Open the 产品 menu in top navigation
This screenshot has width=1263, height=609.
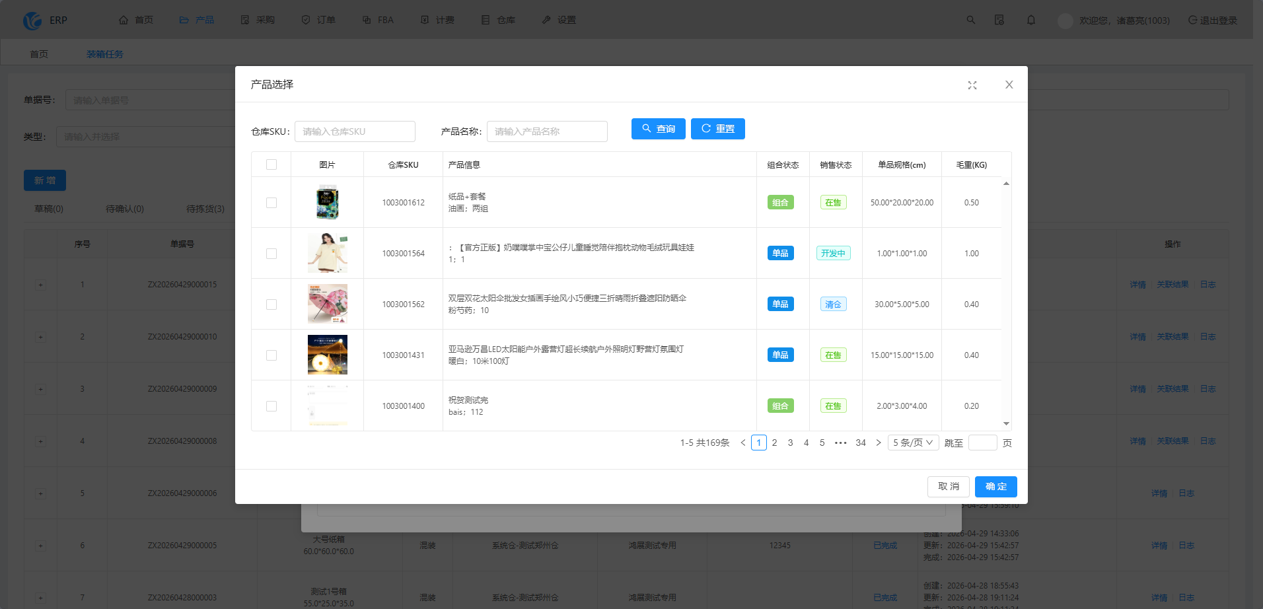click(197, 20)
